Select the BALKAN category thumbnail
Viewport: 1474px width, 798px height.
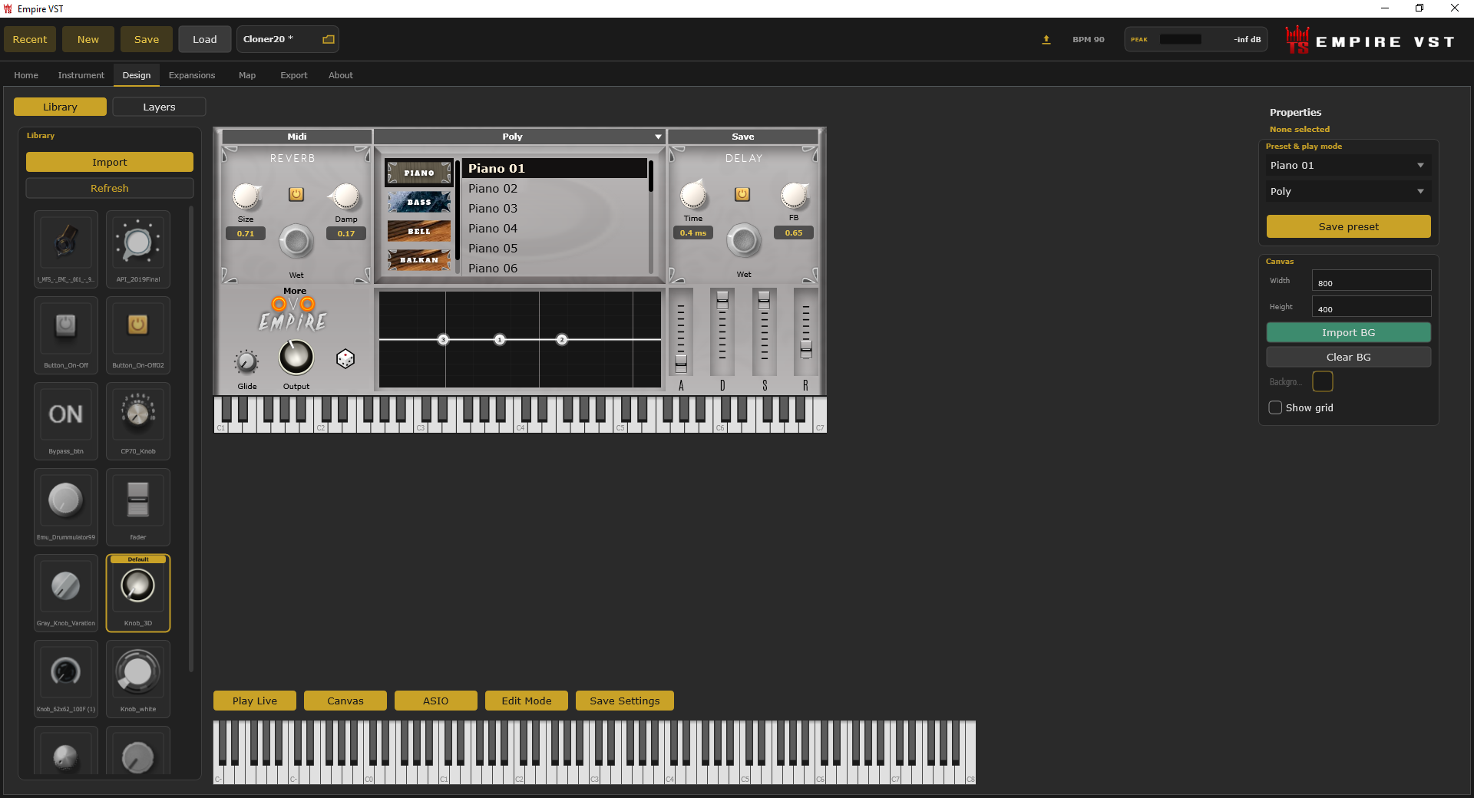point(419,260)
